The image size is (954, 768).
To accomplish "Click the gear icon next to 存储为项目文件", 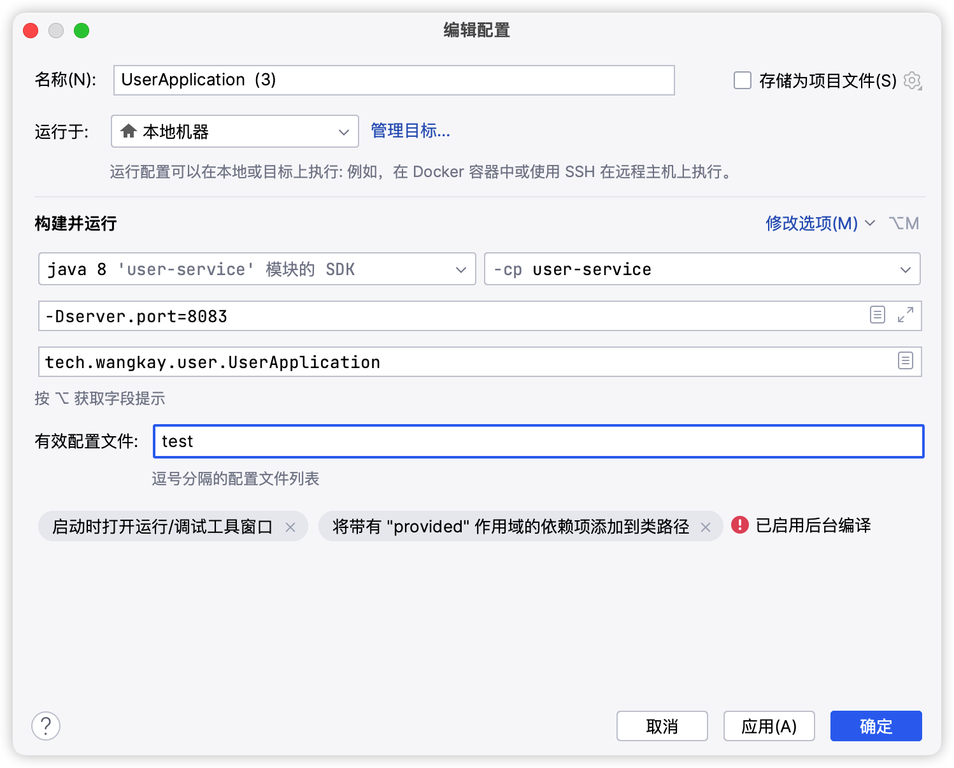I will [x=913, y=81].
